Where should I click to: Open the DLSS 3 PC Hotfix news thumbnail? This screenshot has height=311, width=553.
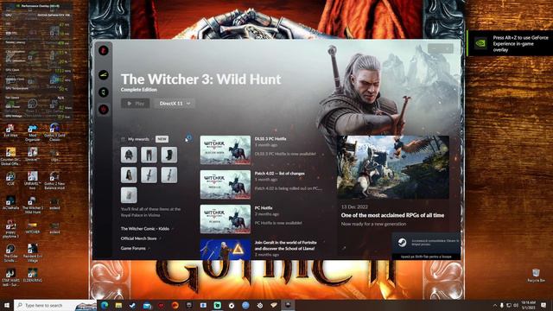(x=226, y=149)
